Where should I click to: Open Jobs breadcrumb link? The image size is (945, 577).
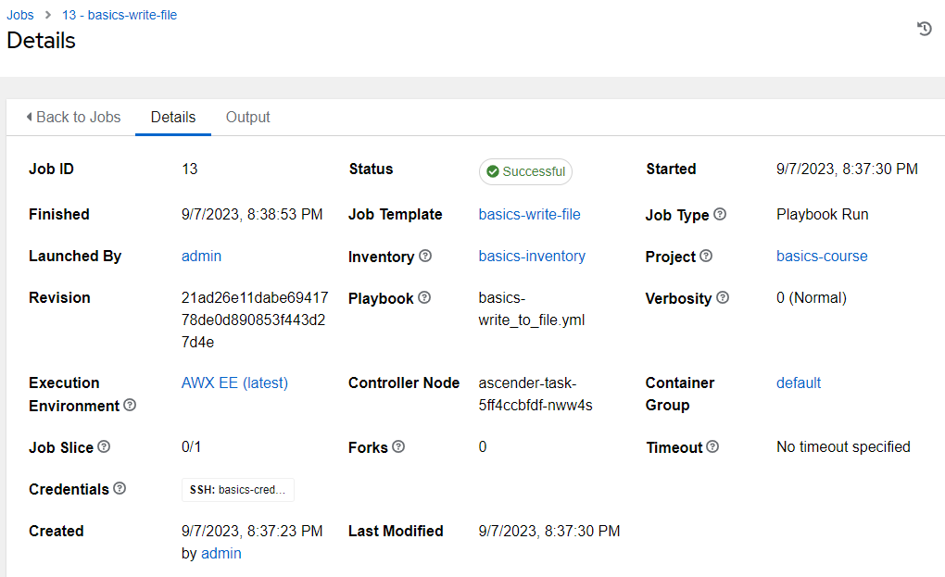pos(20,15)
